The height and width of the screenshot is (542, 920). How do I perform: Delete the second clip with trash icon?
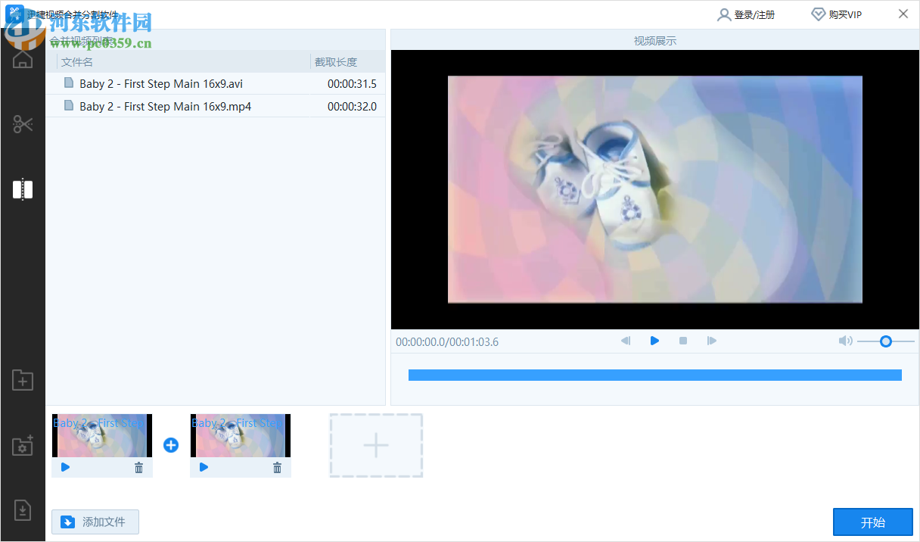(277, 468)
